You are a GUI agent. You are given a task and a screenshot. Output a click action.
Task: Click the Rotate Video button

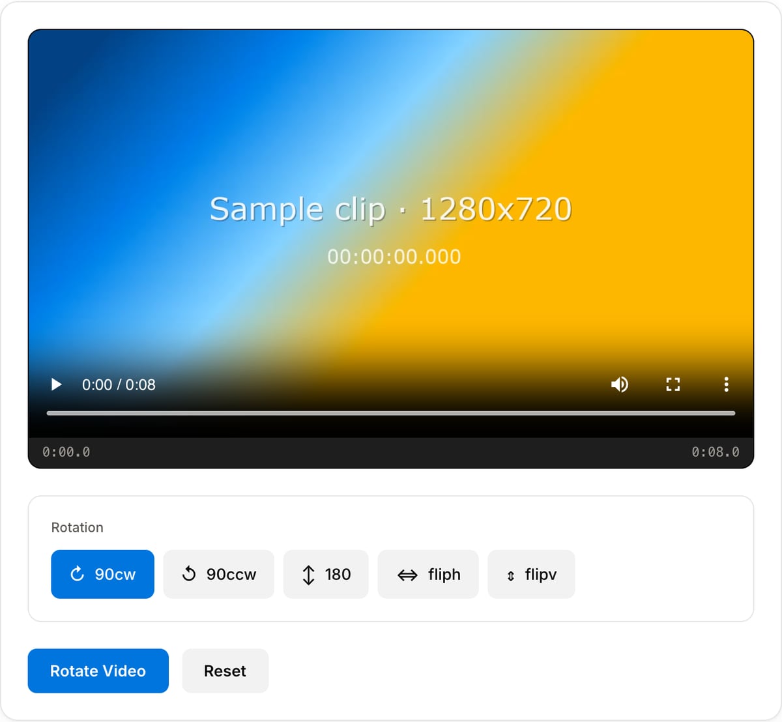pyautogui.click(x=98, y=671)
